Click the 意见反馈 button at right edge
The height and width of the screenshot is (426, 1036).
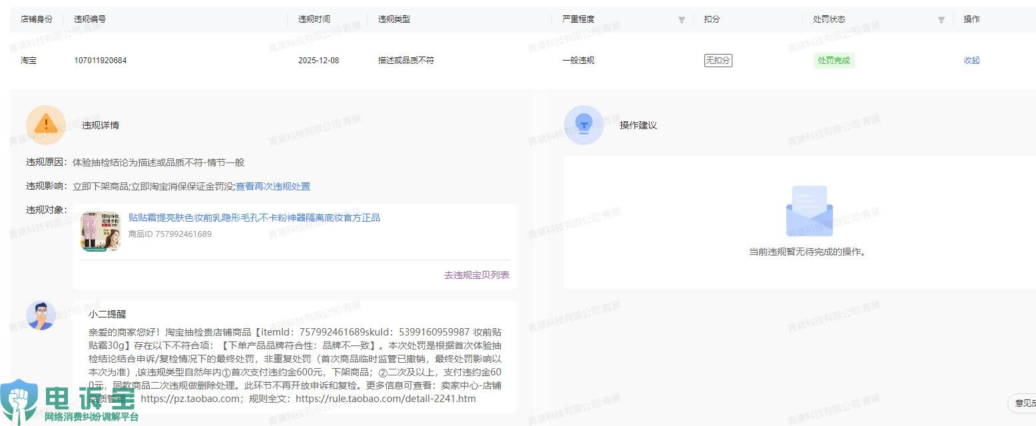[x=1024, y=403]
